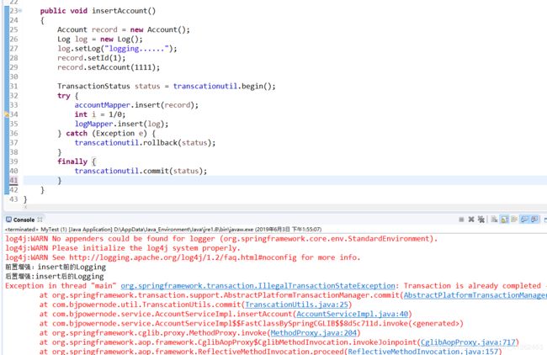547x355 pixels.
Task: Close the Console view tab
Action: click(x=40, y=220)
